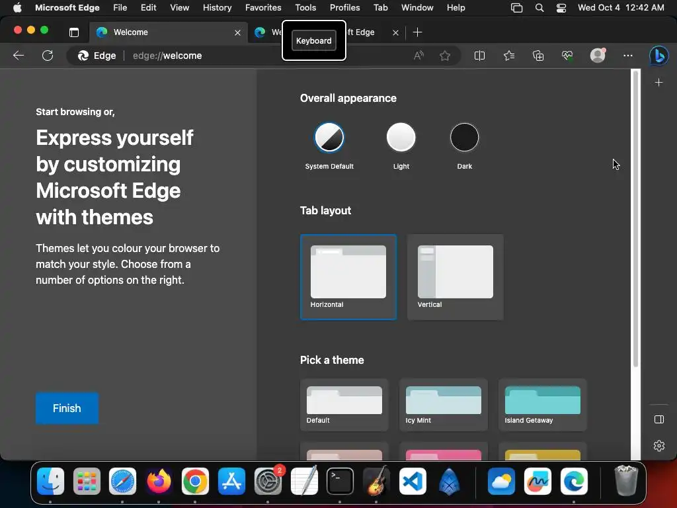Image resolution: width=677 pixels, height=508 pixels.
Task: Close the second Edge tab
Action: tap(395, 32)
